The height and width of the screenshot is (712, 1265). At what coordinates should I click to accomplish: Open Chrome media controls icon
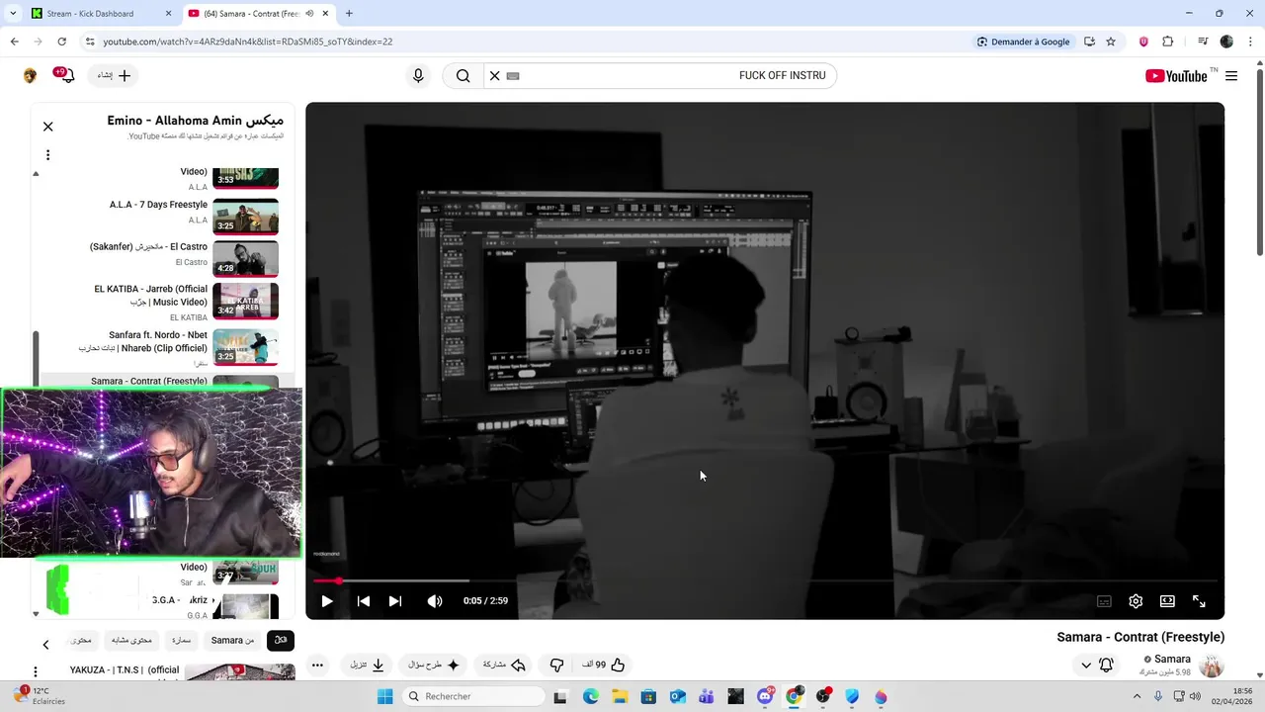tap(1203, 42)
